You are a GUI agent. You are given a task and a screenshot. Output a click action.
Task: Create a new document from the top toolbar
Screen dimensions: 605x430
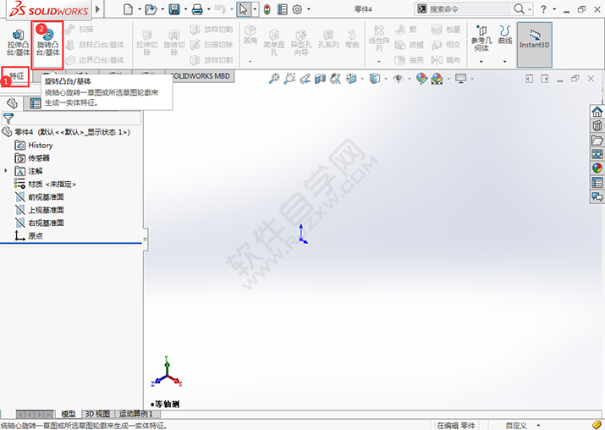[129, 9]
